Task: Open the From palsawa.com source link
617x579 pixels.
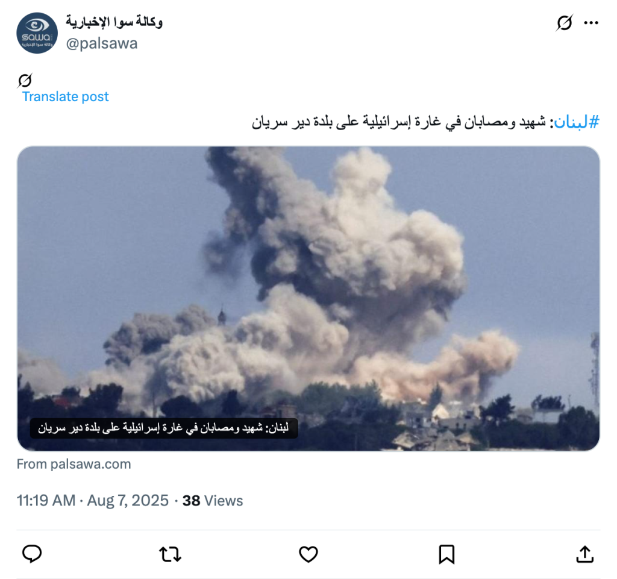Action: (74, 464)
